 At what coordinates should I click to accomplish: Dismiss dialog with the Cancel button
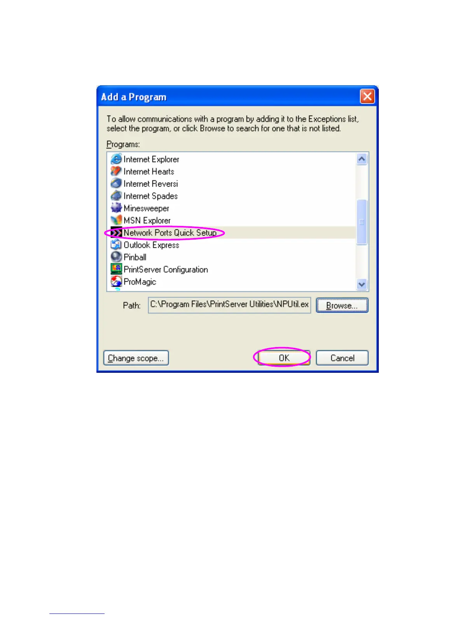pyautogui.click(x=342, y=358)
